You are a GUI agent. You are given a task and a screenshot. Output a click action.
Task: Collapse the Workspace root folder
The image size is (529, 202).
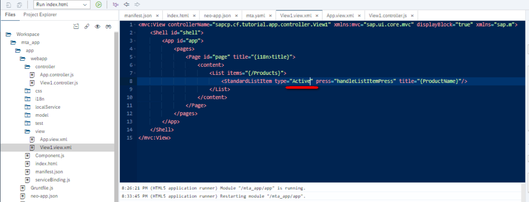(x=8, y=34)
